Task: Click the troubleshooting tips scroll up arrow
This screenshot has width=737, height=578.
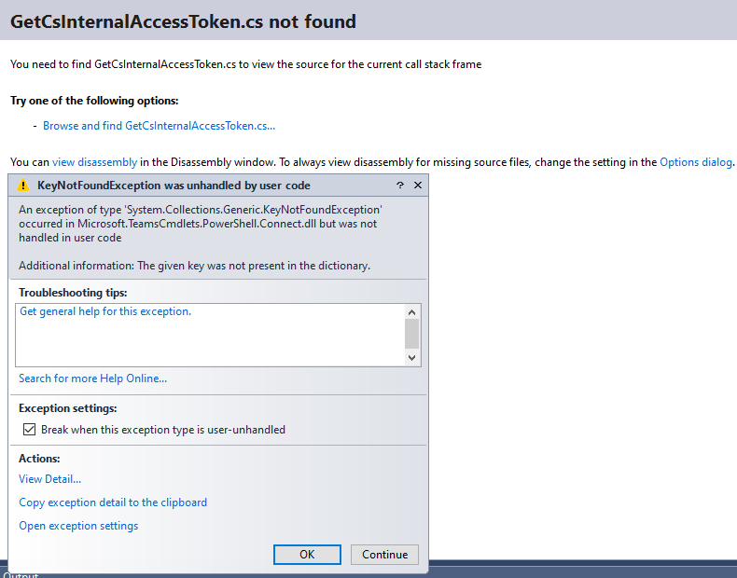Action: click(411, 312)
